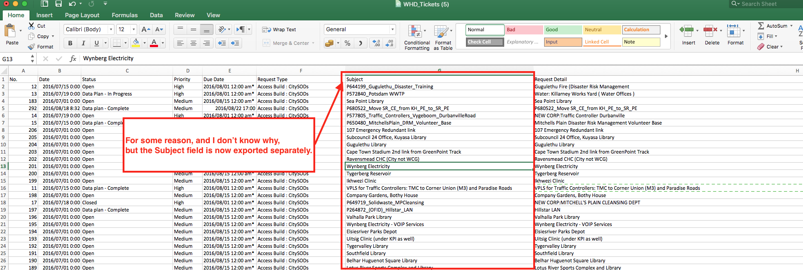Switch to the Review tab
This screenshot has height=270, width=803.
click(x=185, y=15)
